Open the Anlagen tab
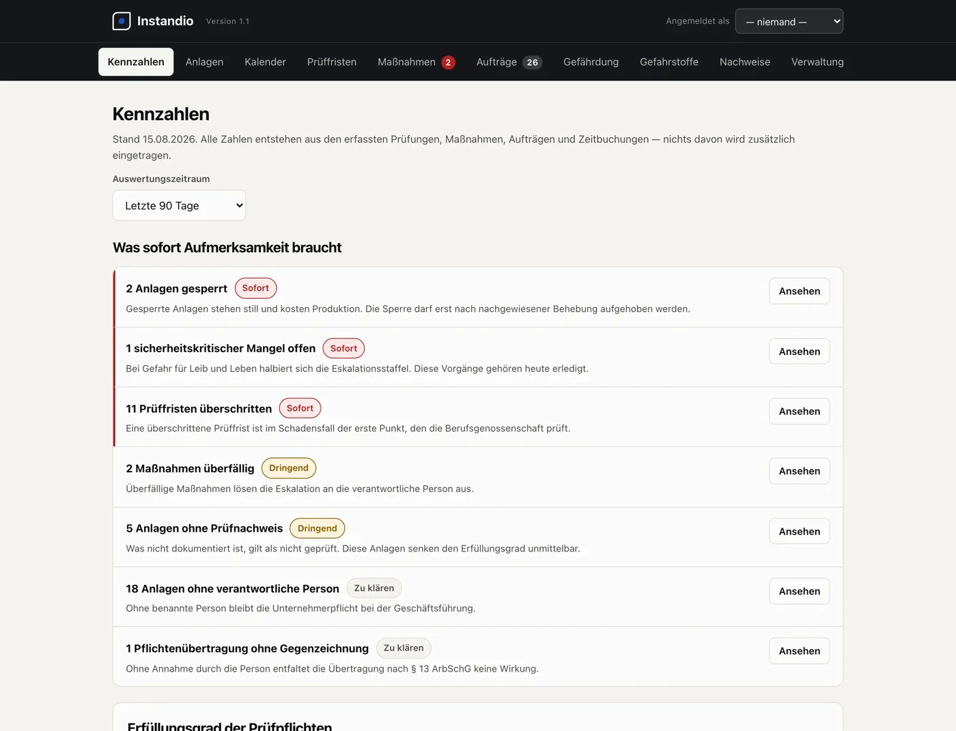This screenshot has height=731, width=956. pos(204,61)
